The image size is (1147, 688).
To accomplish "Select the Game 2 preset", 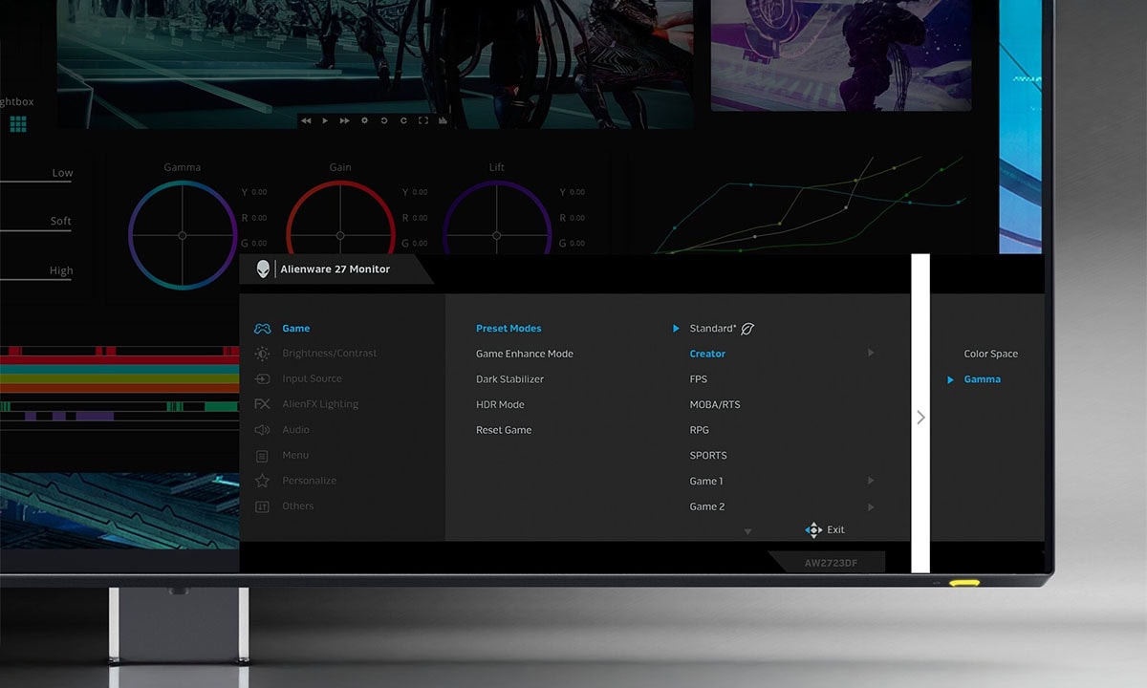I will [707, 506].
